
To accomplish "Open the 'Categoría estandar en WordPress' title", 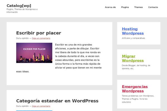I will click(x=57, y=101).
